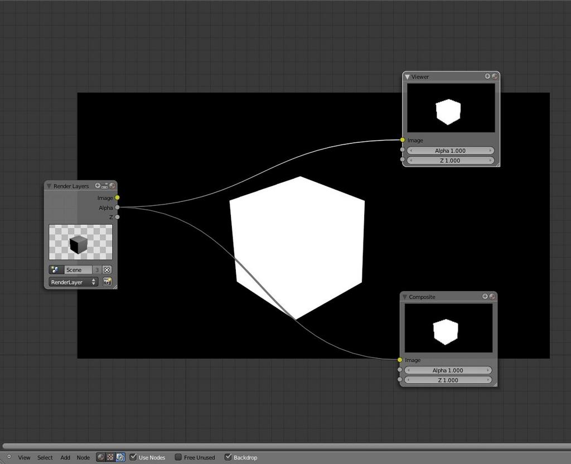
Task: Click the Composite node Z input socket
Action: pos(400,379)
